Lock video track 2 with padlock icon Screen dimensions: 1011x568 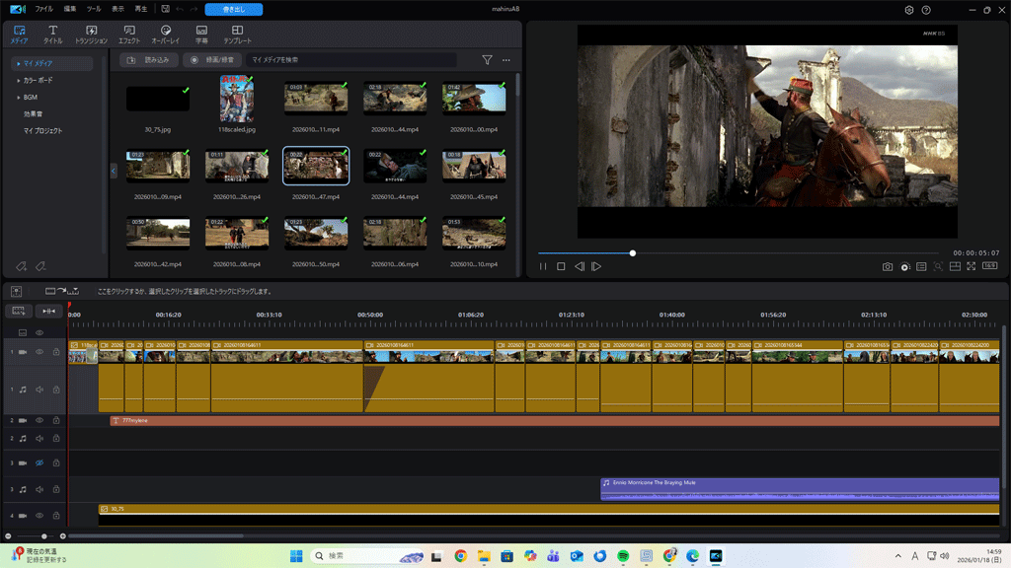(56, 420)
